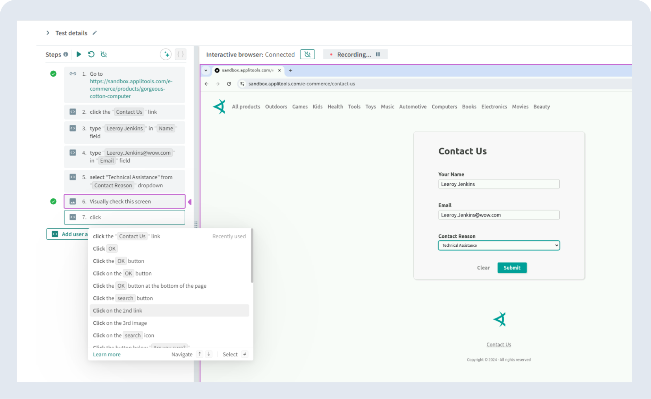Screen dimensions: 651x399
Task: Pause the recording
Action: 378,54
